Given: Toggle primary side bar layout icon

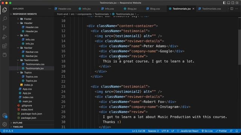Looking at the screenshot, I should (224, 3).
